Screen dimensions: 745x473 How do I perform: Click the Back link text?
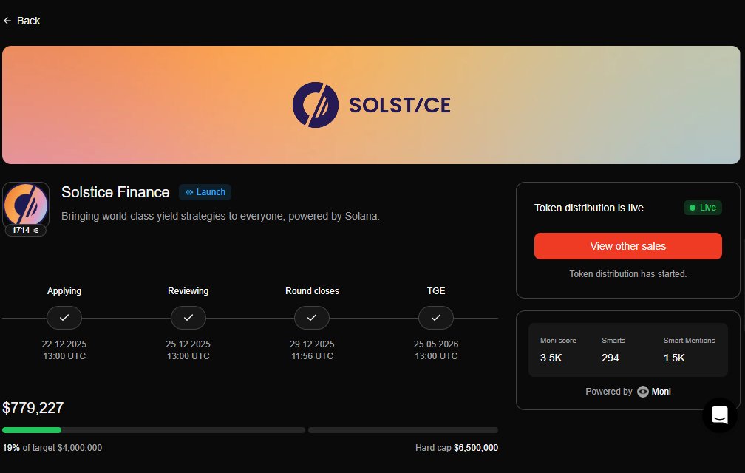[29, 21]
